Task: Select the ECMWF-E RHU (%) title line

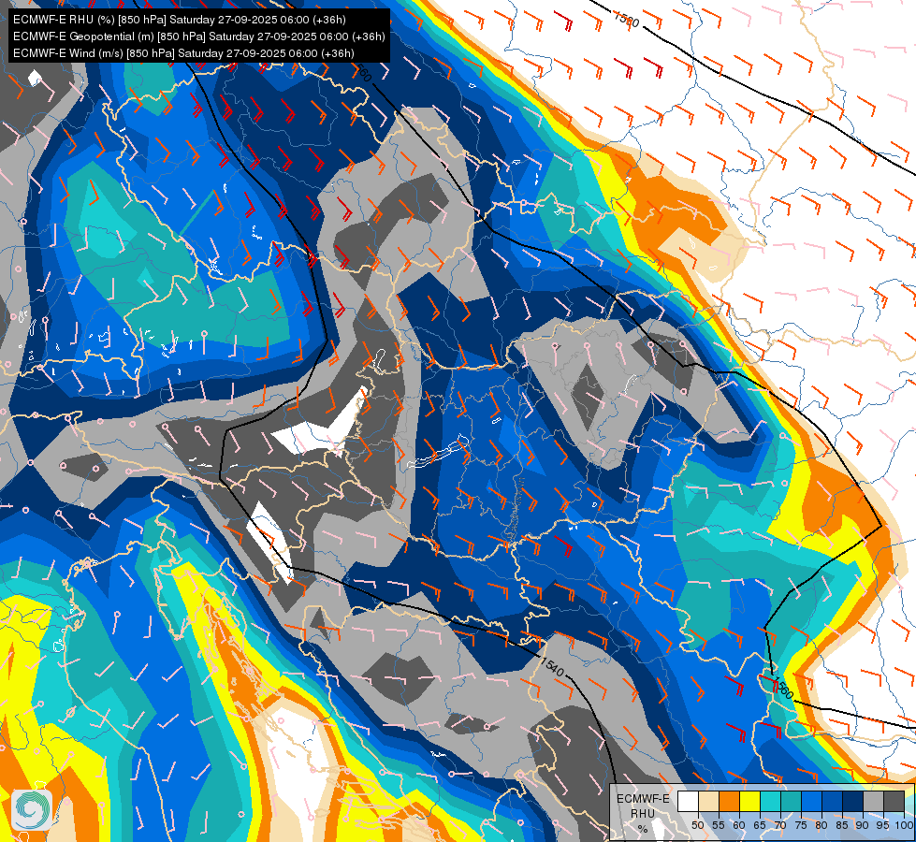Action: pyautogui.click(x=180, y=20)
